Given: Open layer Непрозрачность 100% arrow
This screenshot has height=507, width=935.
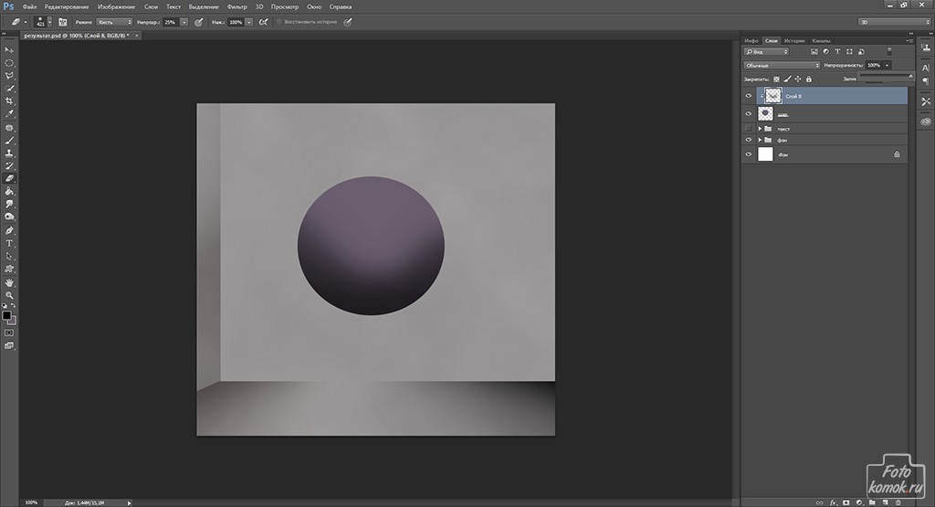Looking at the screenshot, I should coord(888,65).
